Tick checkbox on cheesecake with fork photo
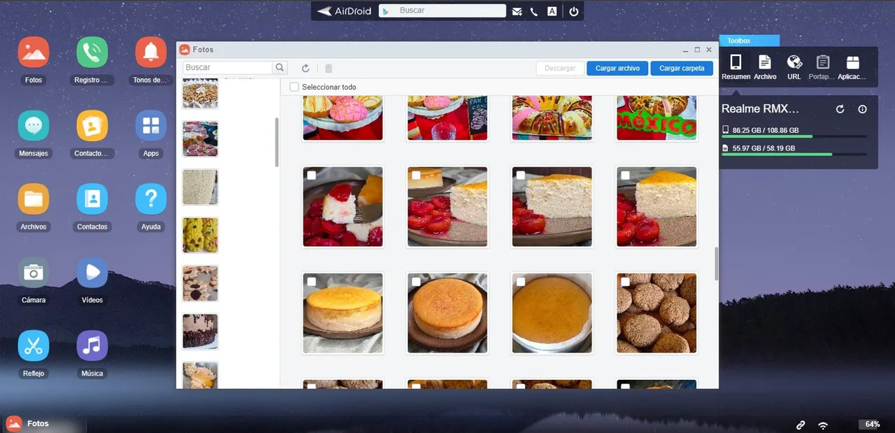The image size is (895, 433). pyautogui.click(x=311, y=175)
